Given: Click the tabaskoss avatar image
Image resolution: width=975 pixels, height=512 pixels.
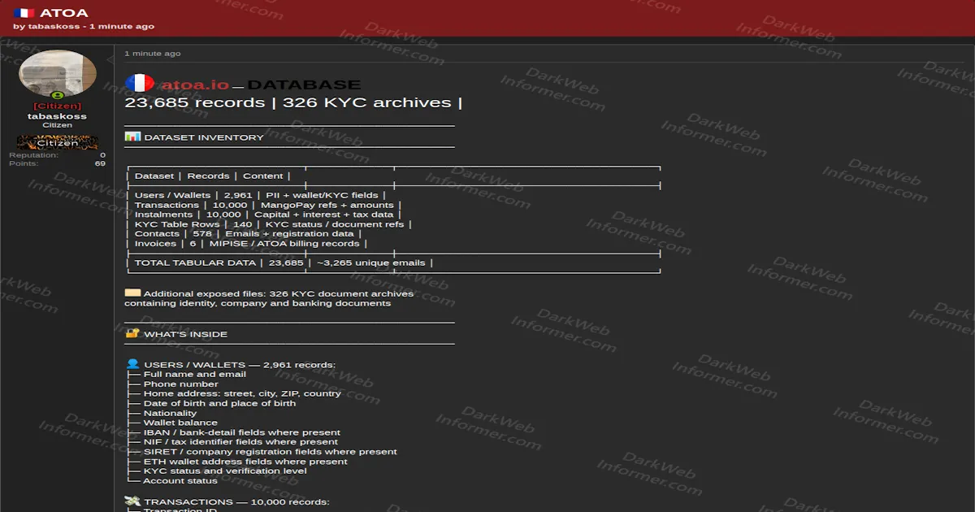Looking at the screenshot, I should pos(58,75).
